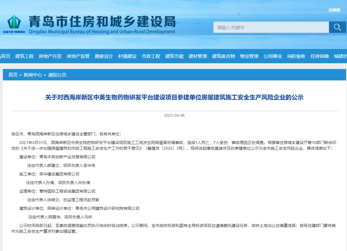Viewport: 347px width, 251px height.
Task: Click the line 法定代表人胡晨浩，项目负责人马林
Action: (60, 217)
